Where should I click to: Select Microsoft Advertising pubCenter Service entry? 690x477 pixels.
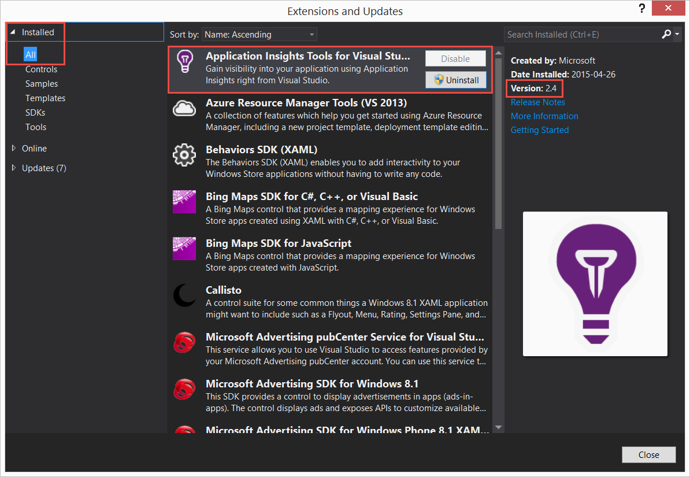(x=330, y=349)
